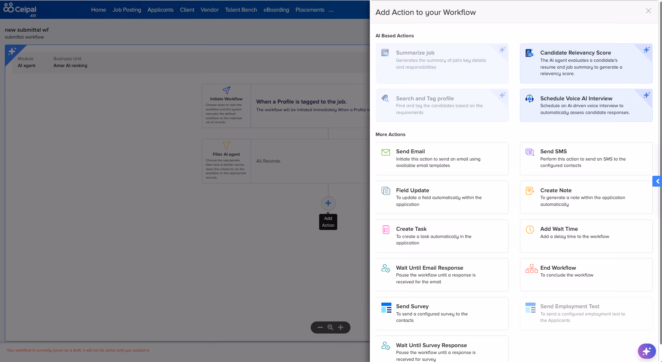Click the AI sparkle corner badge on workflow

(12, 51)
